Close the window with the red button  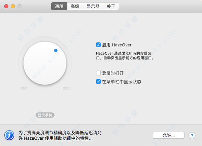point(6,6)
